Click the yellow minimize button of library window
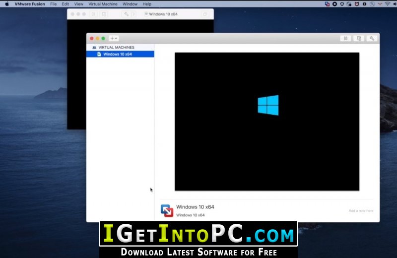The image size is (397, 258). (x=97, y=38)
